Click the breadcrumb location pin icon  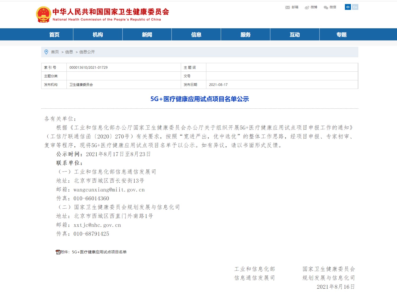46,52
